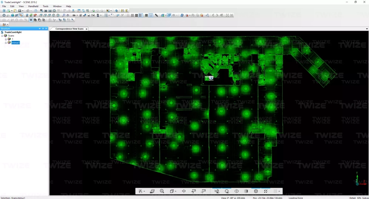Click the home view icon in top toolbar
This screenshot has height=199, width=369.
coord(54,11)
